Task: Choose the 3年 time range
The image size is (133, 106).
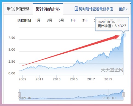Action: (85, 20)
